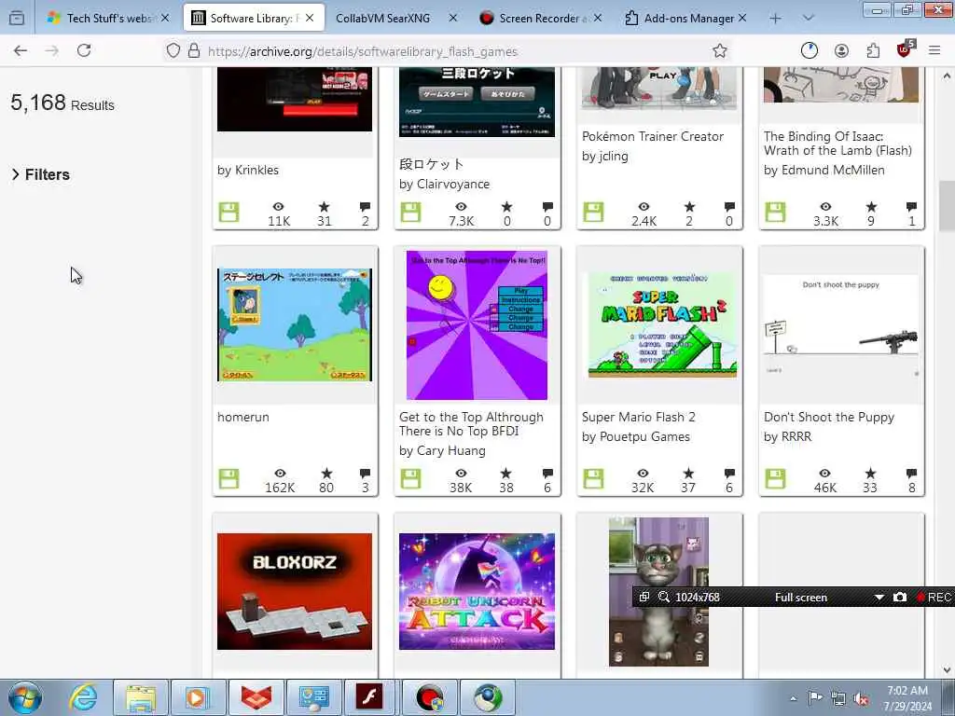The height and width of the screenshot is (716, 955).
Task: Click the 'by Cary Huang' creator text
Action: click(x=442, y=450)
